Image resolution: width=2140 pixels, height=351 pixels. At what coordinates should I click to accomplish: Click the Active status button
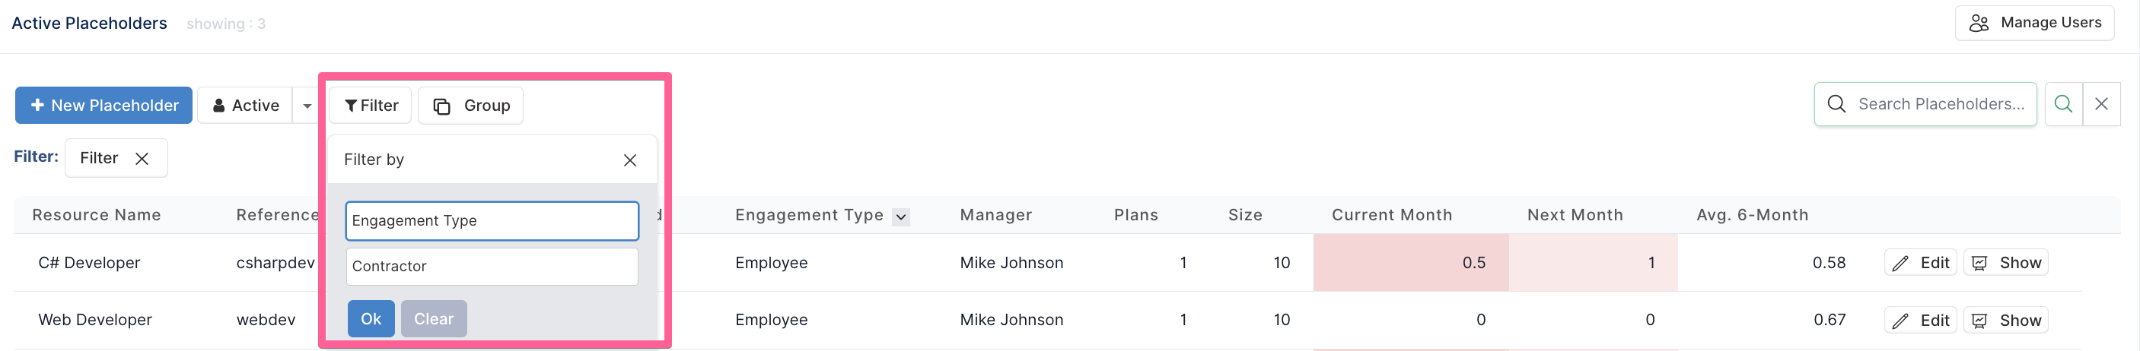pyautogui.click(x=245, y=106)
